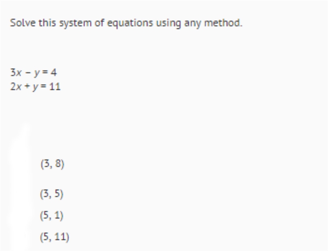The height and width of the screenshot is (251, 328).
Task: Click the word "equations" in the prompt
Action: click(130, 23)
